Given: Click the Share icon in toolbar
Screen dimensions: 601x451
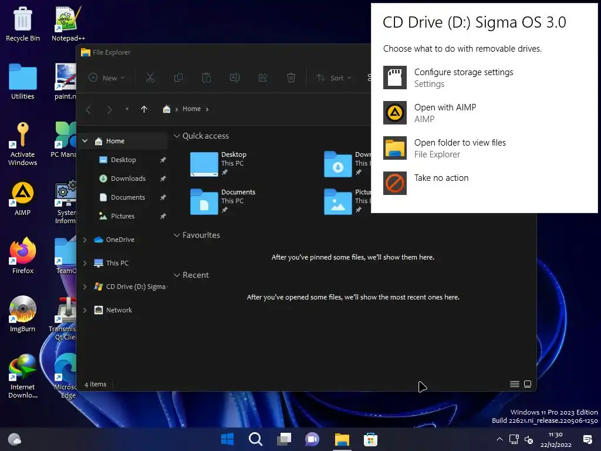Looking at the screenshot, I should (x=263, y=78).
